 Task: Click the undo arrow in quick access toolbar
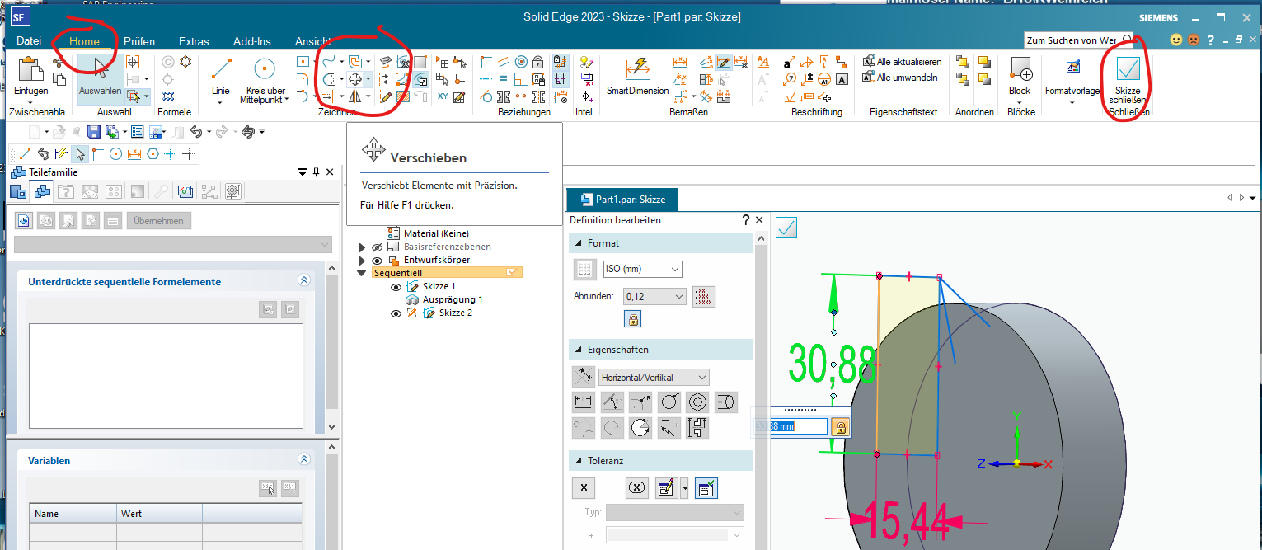[x=195, y=132]
